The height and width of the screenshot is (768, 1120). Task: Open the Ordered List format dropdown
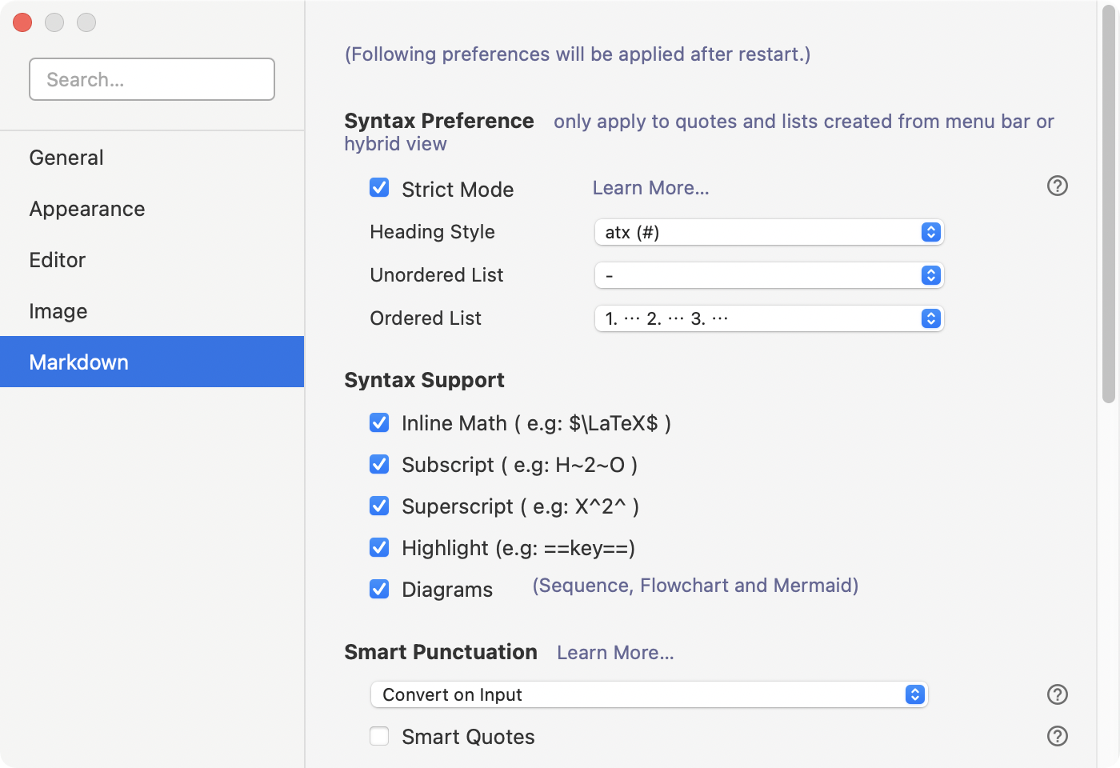coord(769,318)
